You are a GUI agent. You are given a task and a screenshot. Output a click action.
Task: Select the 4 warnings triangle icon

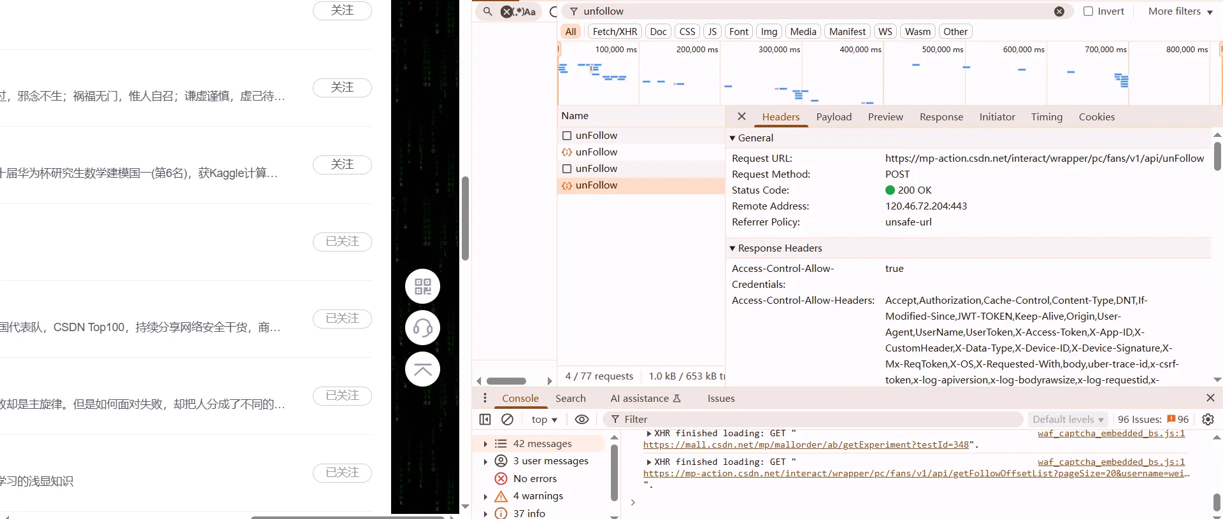[x=501, y=496]
